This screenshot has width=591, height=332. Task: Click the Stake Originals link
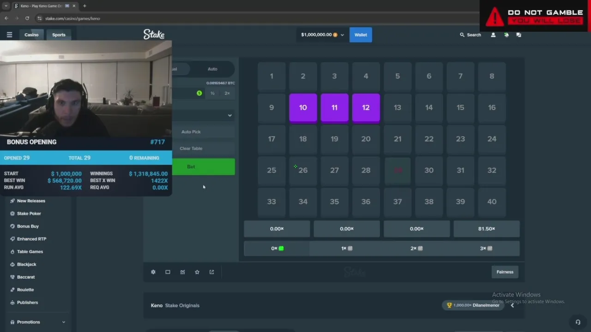click(182, 305)
